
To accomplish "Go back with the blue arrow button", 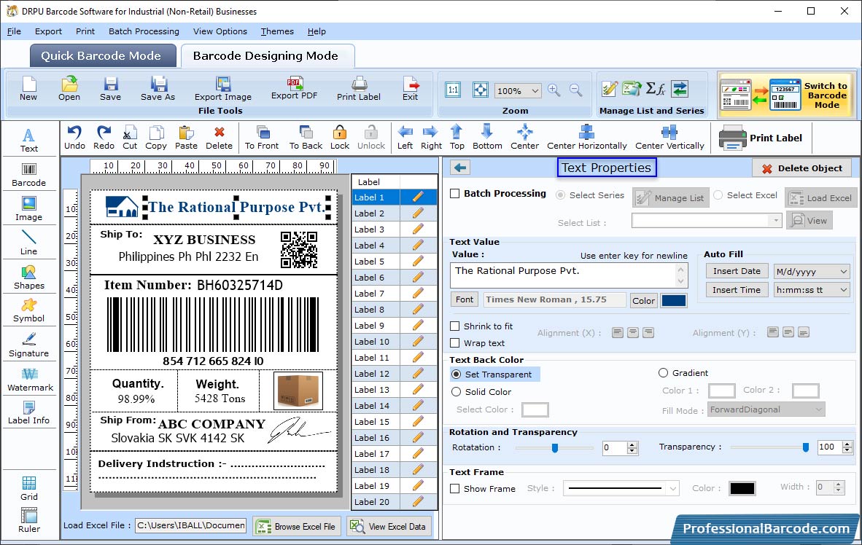I will click(x=460, y=168).
